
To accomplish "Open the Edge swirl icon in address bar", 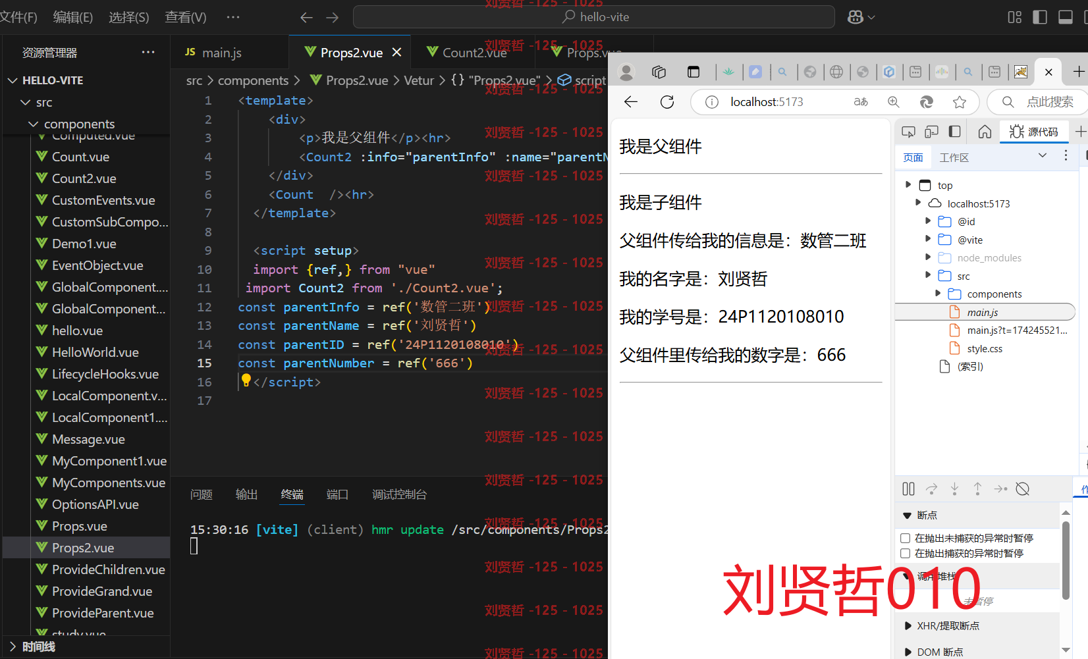I will (927, 102).
